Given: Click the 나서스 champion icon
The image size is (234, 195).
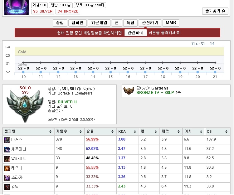Looking at the screenshot, I should coord(7,140).
